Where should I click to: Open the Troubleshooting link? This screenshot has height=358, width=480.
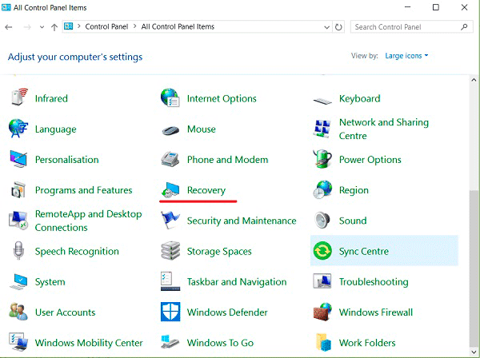tap(374, 282)
